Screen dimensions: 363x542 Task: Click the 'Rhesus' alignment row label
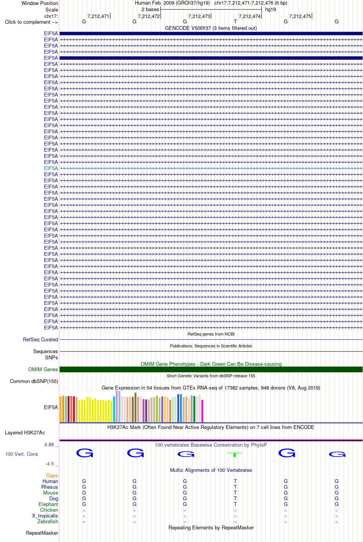50,487
